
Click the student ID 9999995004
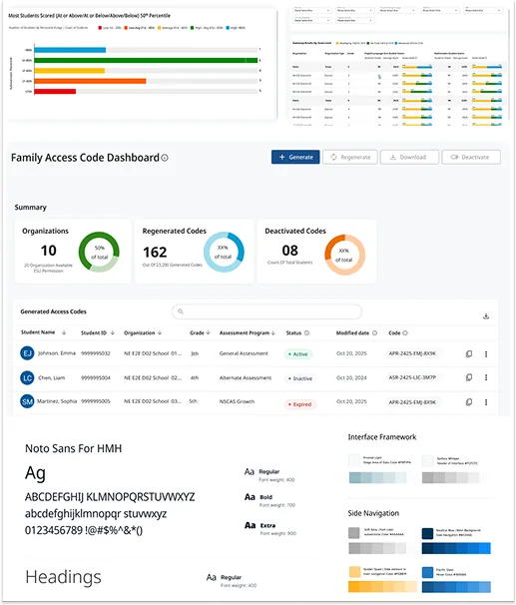tap(96, 377)
